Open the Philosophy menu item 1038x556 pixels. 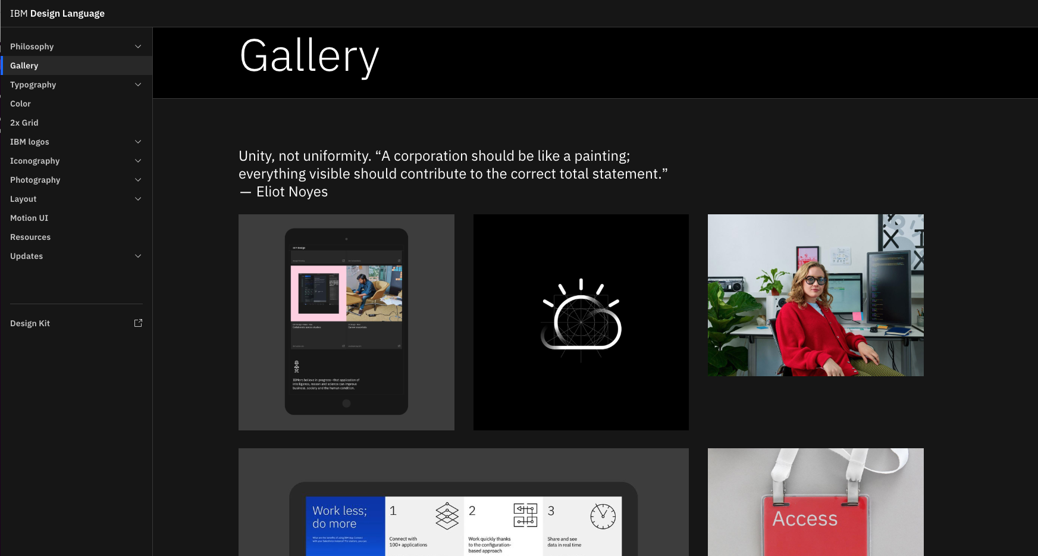tap(32, 46)
